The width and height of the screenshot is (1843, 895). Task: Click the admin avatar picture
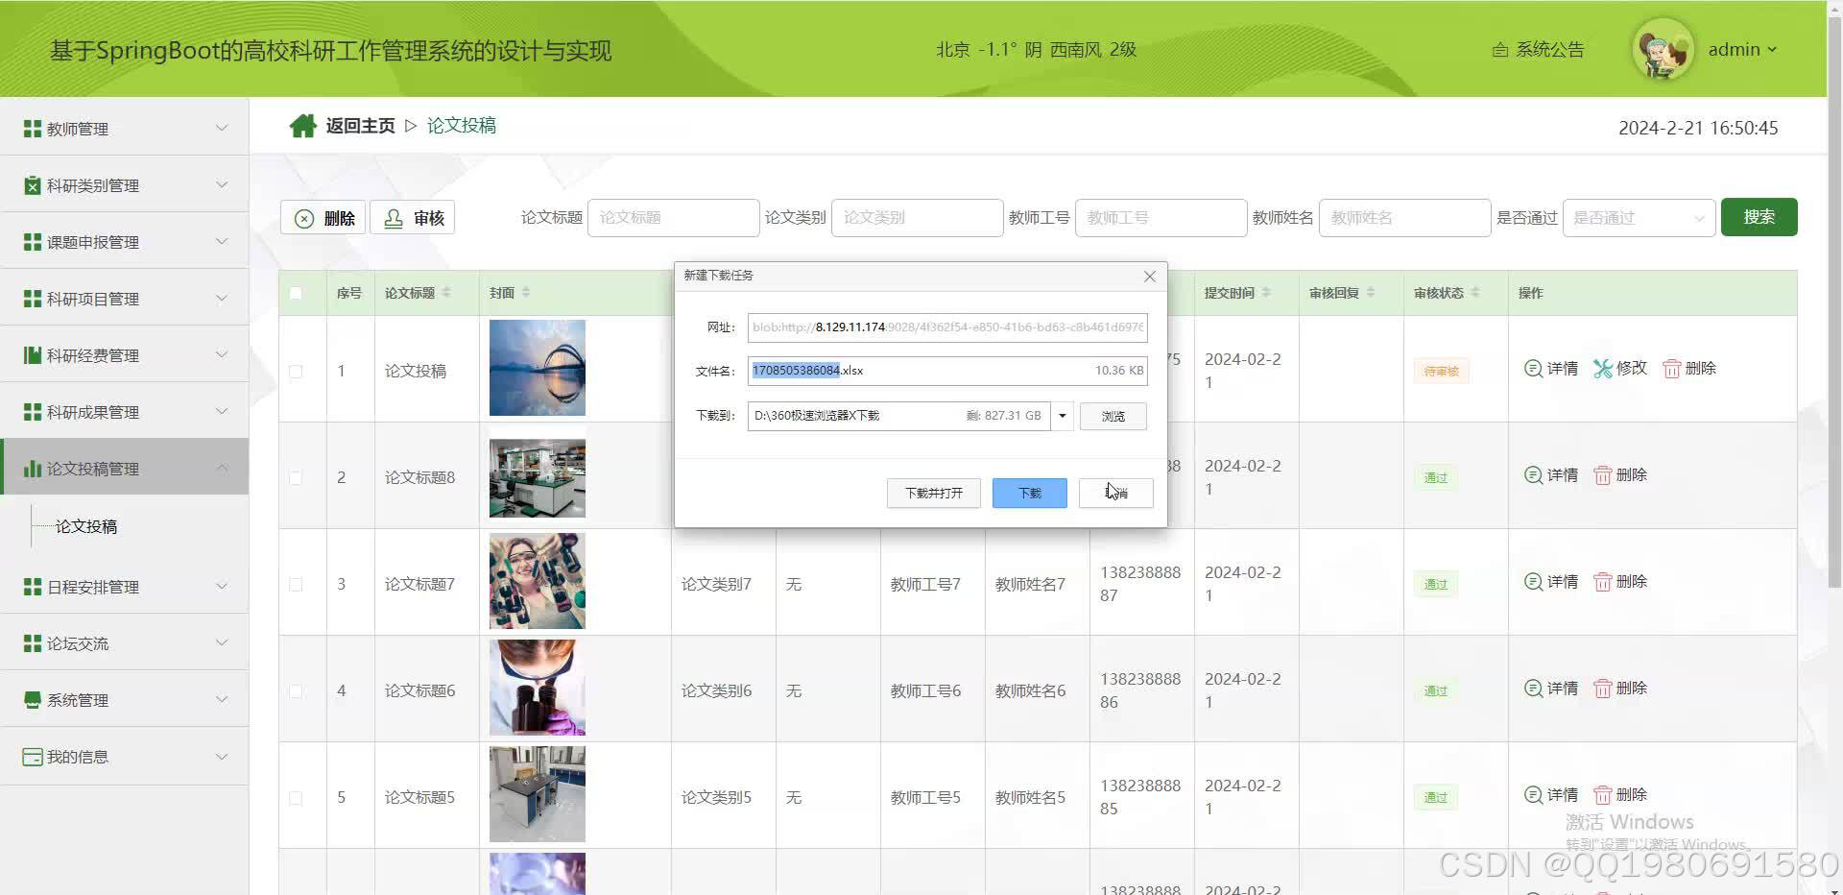[x=1663, y=49]
